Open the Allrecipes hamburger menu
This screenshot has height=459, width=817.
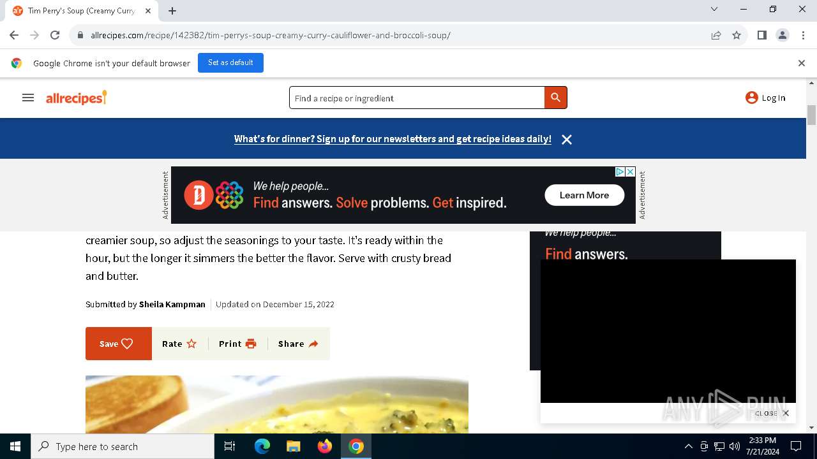(x=28, y=98)
